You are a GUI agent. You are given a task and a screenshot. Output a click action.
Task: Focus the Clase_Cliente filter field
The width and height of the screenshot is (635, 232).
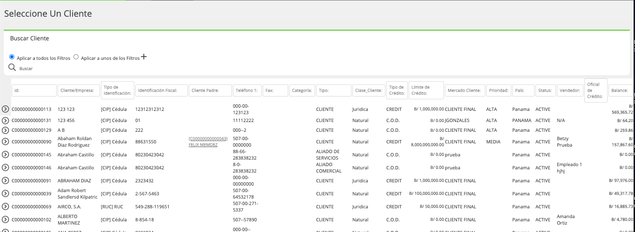[x=369, y=90]
